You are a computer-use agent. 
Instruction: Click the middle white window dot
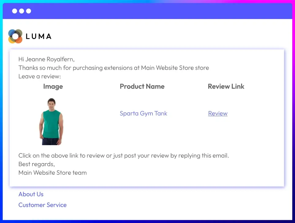pos(21,11)
